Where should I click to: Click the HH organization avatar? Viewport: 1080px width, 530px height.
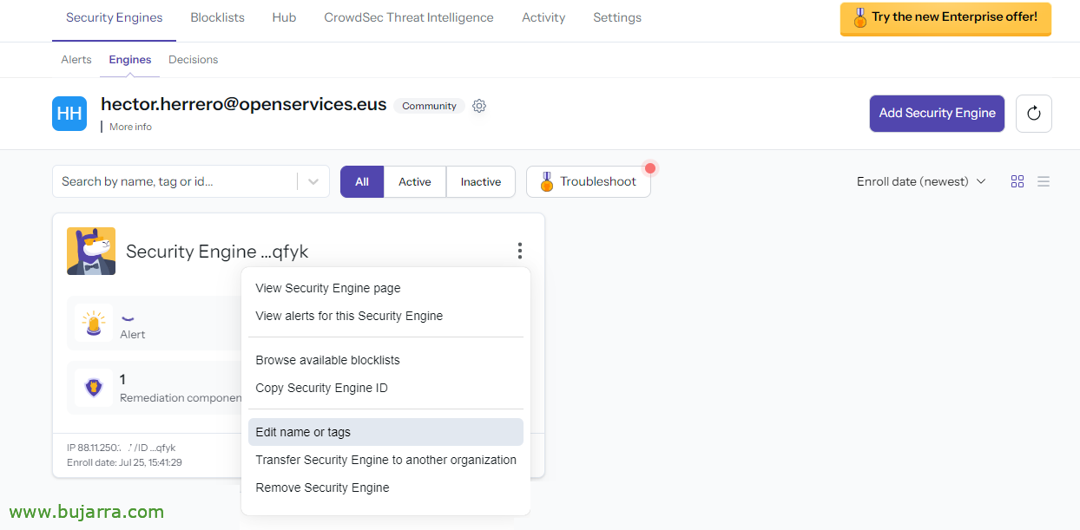coord(69,114)
